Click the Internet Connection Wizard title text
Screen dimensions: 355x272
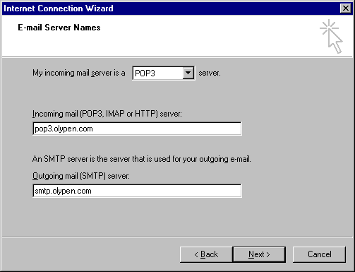pos(59,8)
